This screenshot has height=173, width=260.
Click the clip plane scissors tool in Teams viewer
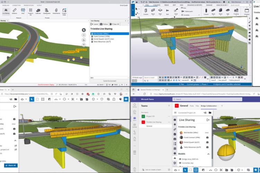tap(221, 170)
